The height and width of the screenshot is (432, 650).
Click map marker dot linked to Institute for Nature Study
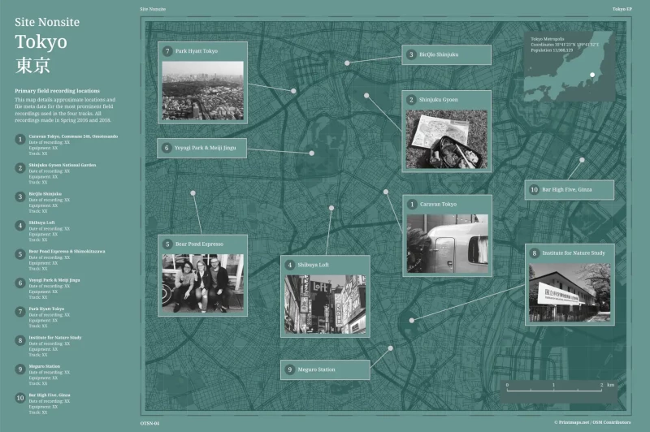412,320
